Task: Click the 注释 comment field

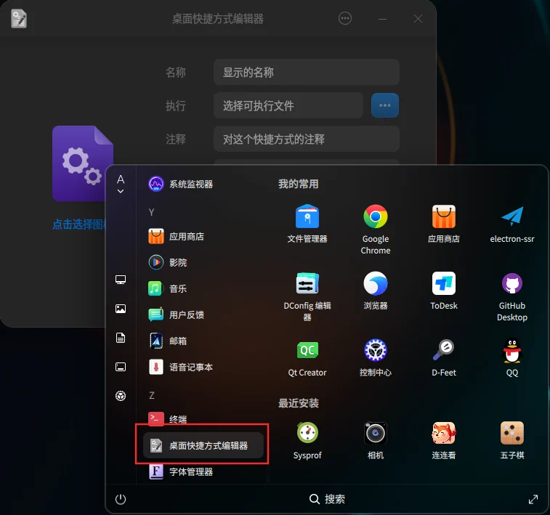Action: coord(306,139)
